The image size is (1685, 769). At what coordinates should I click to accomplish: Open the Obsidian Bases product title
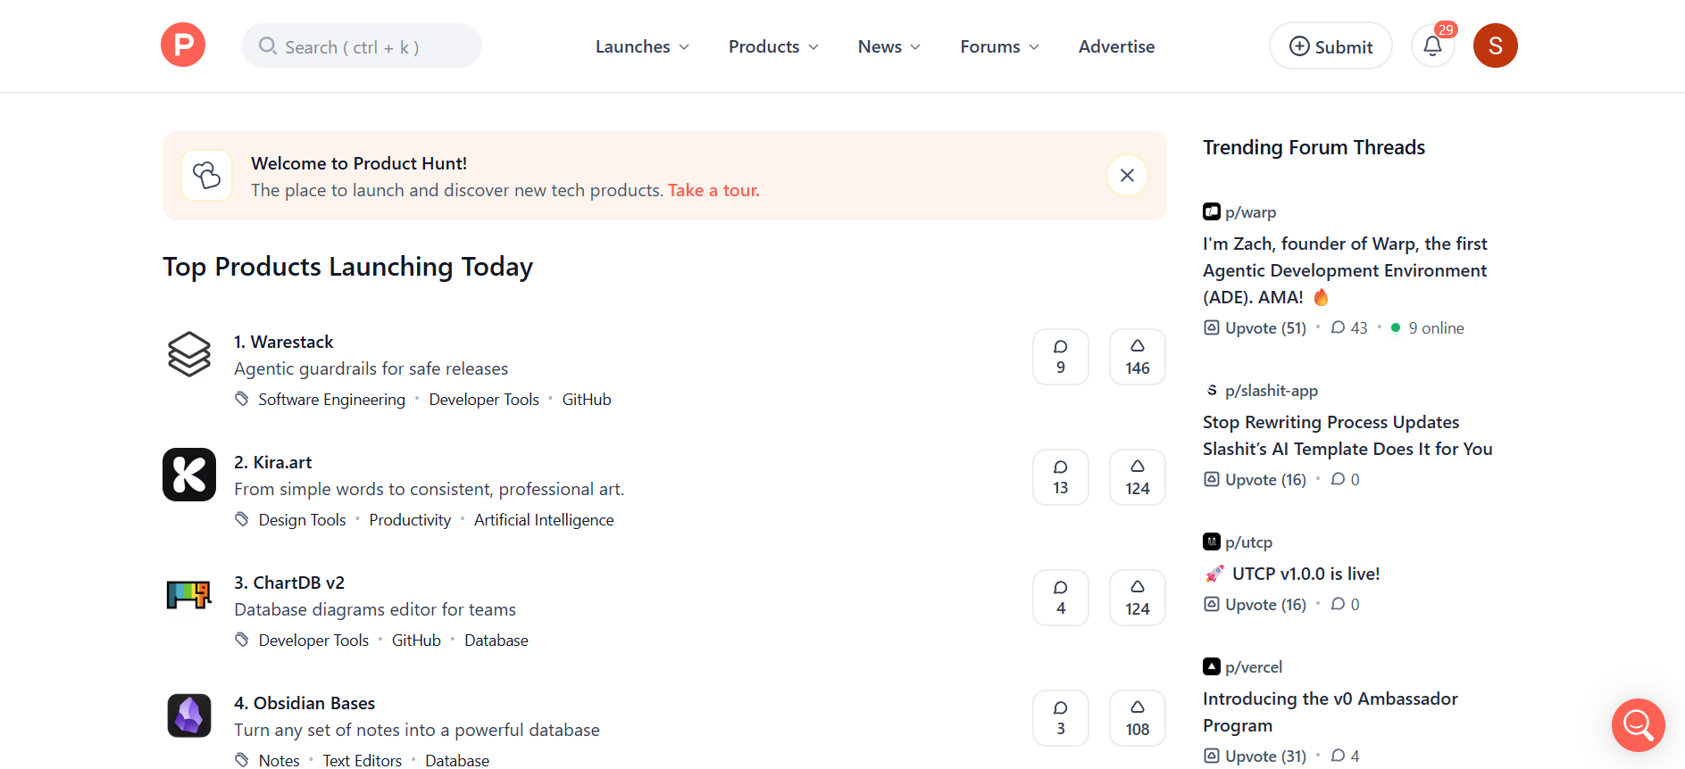click(x=304, y=703)
